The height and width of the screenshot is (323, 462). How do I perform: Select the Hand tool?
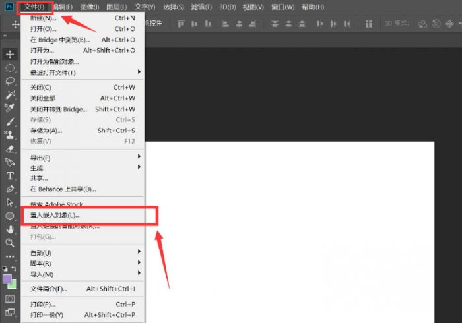(10, 229)
